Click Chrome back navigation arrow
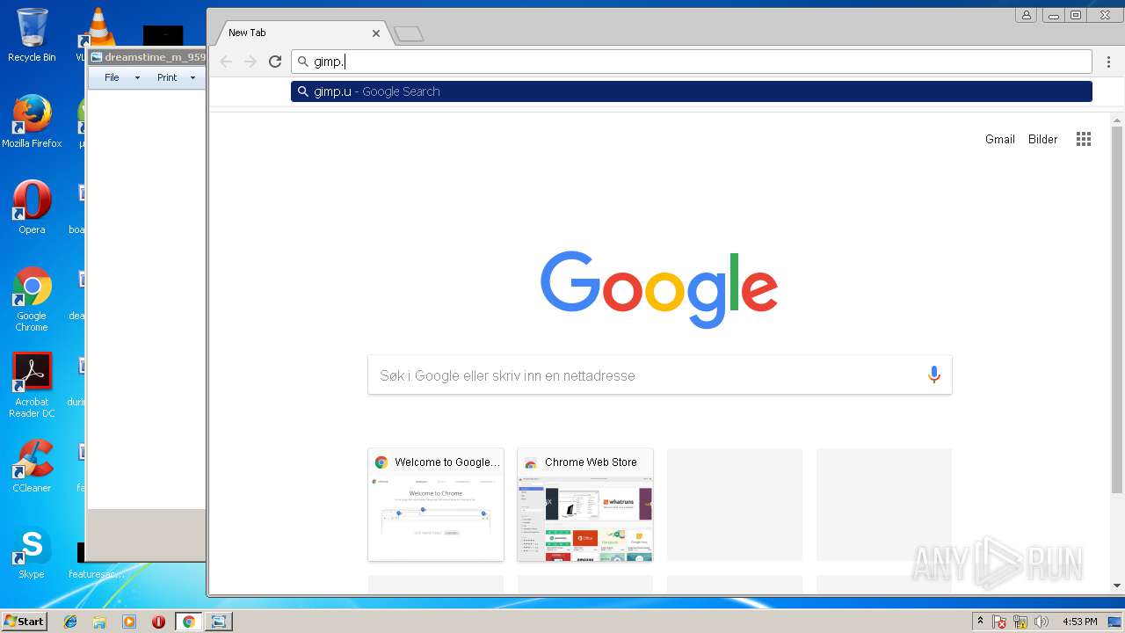The height and width of the screenshot is (633, 1125). tap(226, 62)
